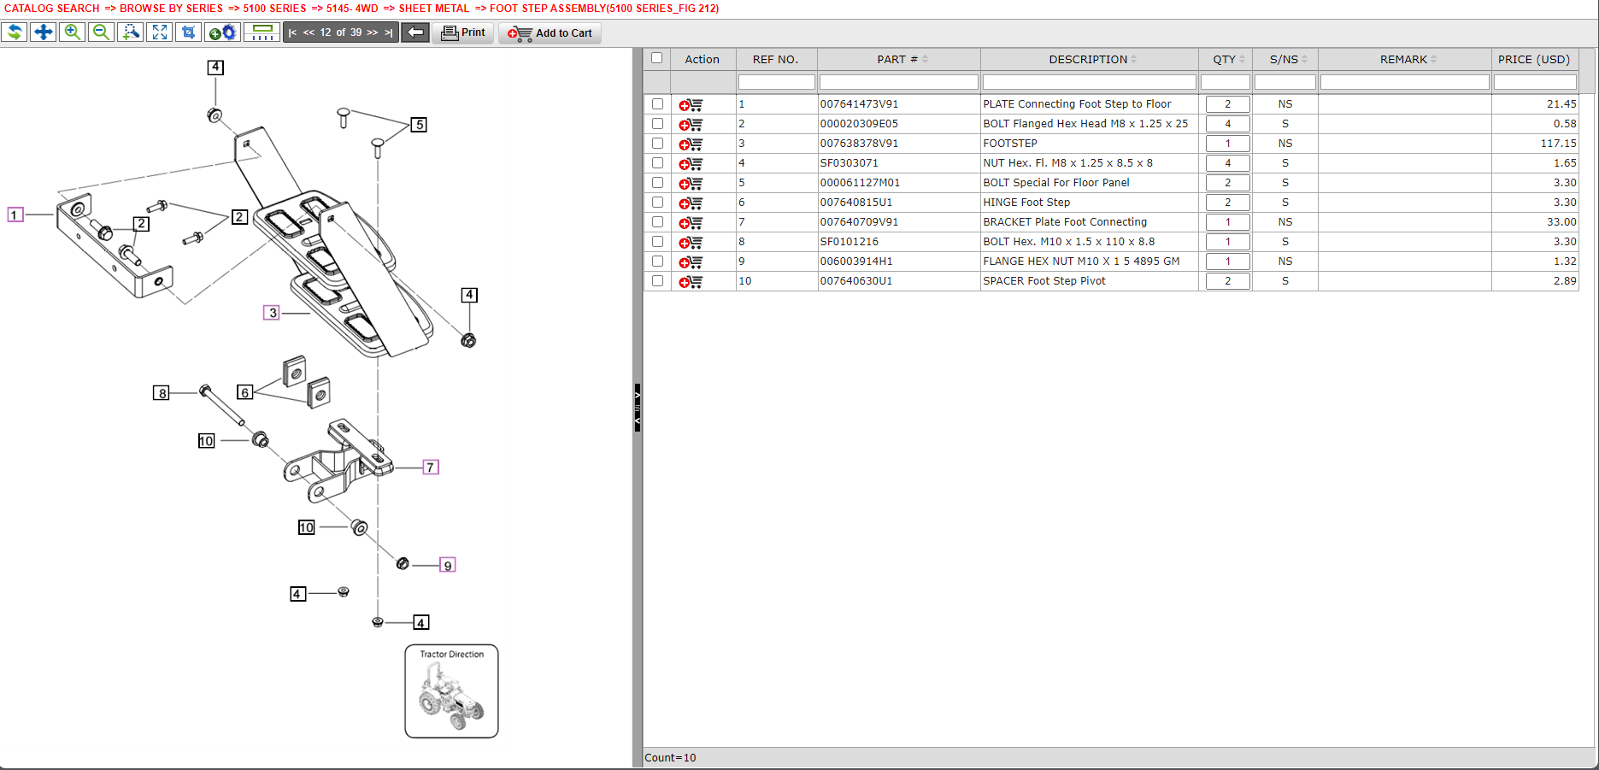This screenshot has width=1599, height=770.
Task: Select checkbox for SPACER Foot Step Pivot
Action: [657, 281]
